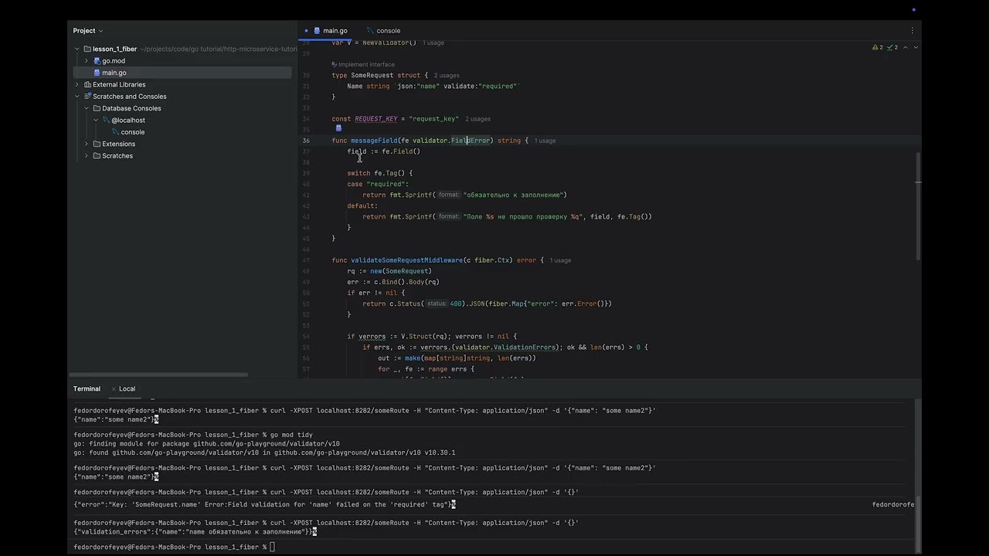Viewport: 989px width, 556px height.
Task: Click the Scratches and Consoles icon
Action: coord(87,97)
